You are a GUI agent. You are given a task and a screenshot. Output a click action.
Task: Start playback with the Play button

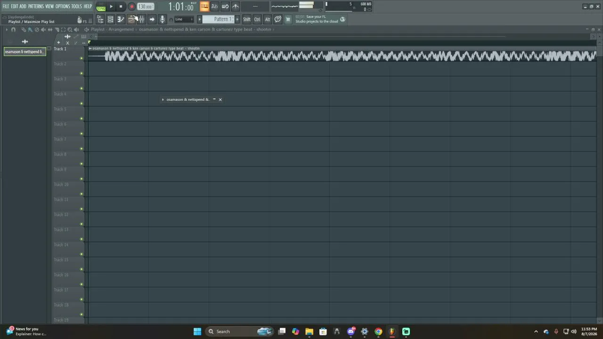(x=111, y=7)
